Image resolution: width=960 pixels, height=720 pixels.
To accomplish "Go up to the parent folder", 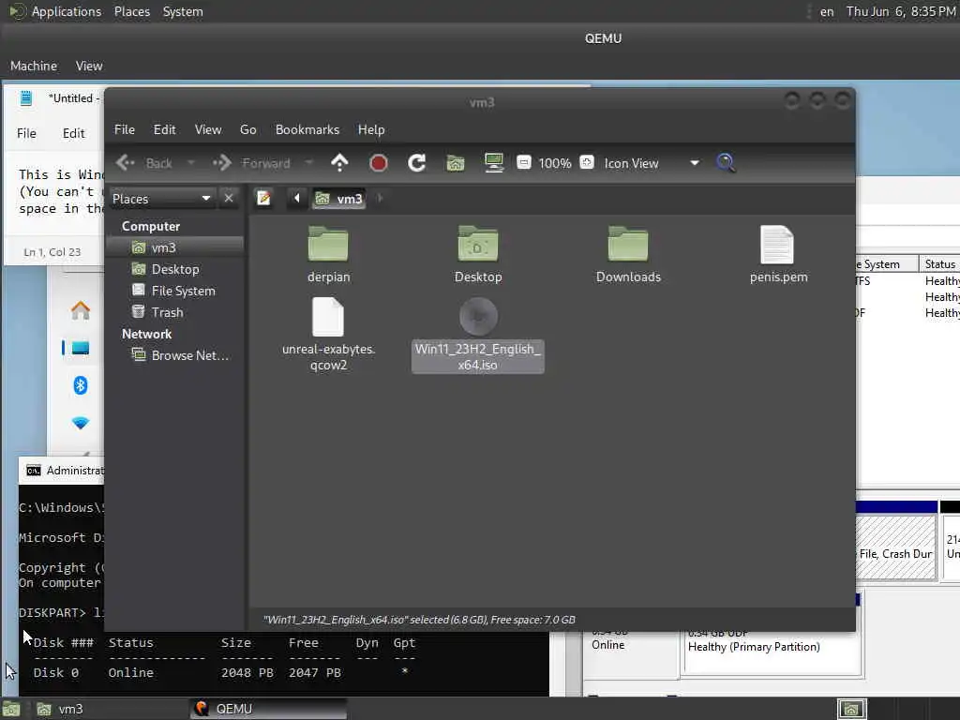I will (x=339, y=163).
